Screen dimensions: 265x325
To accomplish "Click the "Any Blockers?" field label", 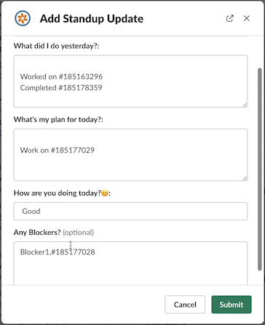I will [x=37, y=233].
